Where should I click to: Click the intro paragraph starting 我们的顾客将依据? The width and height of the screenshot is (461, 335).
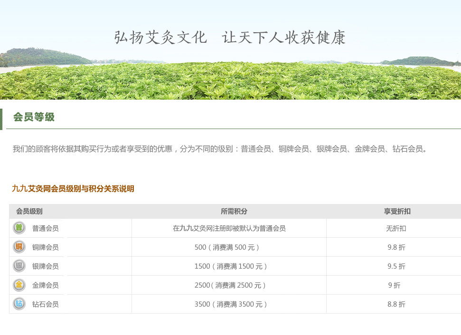[220, 149]
